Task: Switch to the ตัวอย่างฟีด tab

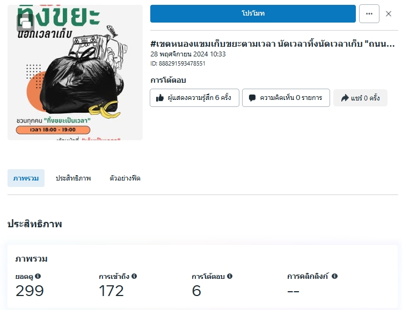Action: (x=125, y=178)
